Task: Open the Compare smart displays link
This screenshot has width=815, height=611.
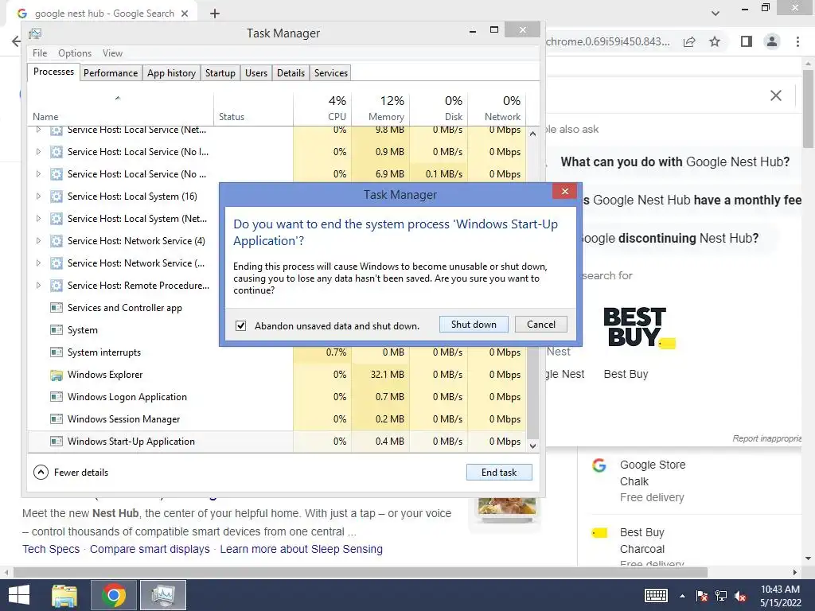Action: pyautogui.click(x=150, y=549)
